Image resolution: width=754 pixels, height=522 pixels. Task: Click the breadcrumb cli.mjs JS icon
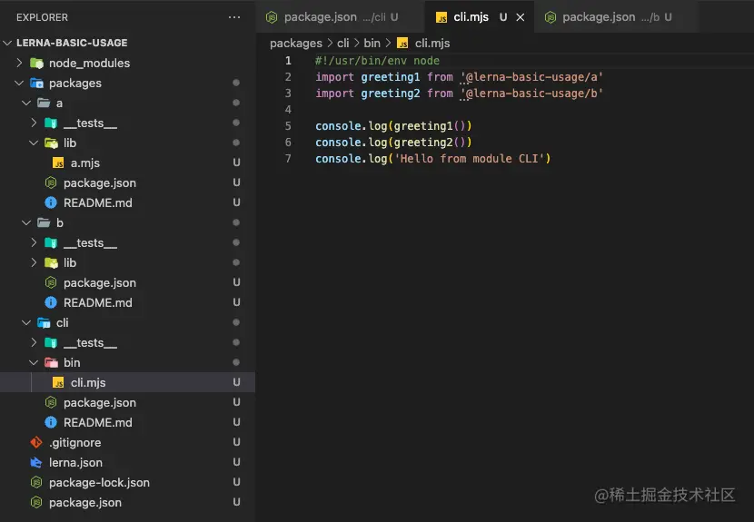click(x=402, y=44)
